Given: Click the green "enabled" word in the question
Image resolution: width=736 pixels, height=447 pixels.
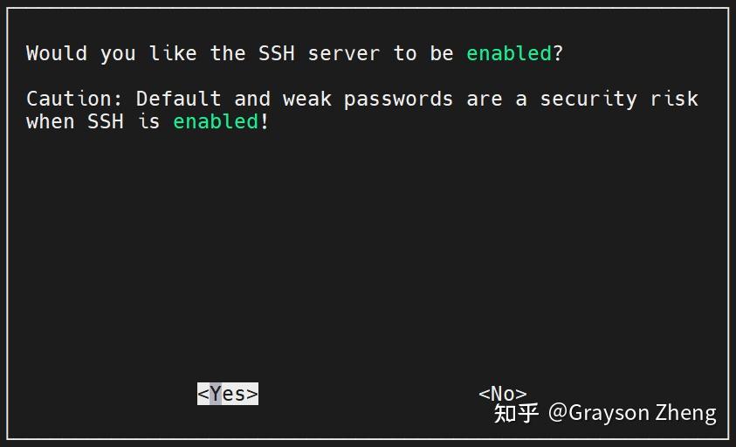Looking at the screenshot, I should pos(509,53).
